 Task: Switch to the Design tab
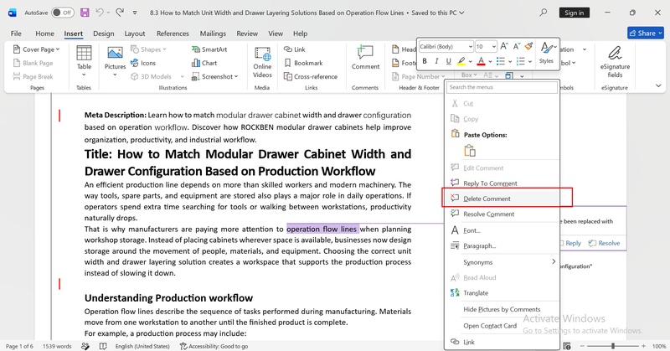coord(103,34)
